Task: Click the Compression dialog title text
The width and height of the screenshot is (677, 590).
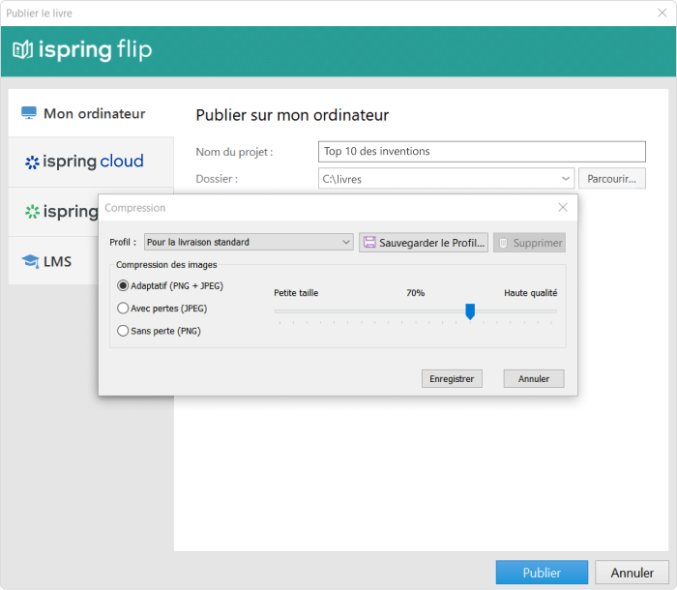Action: [x=135, y=208]
